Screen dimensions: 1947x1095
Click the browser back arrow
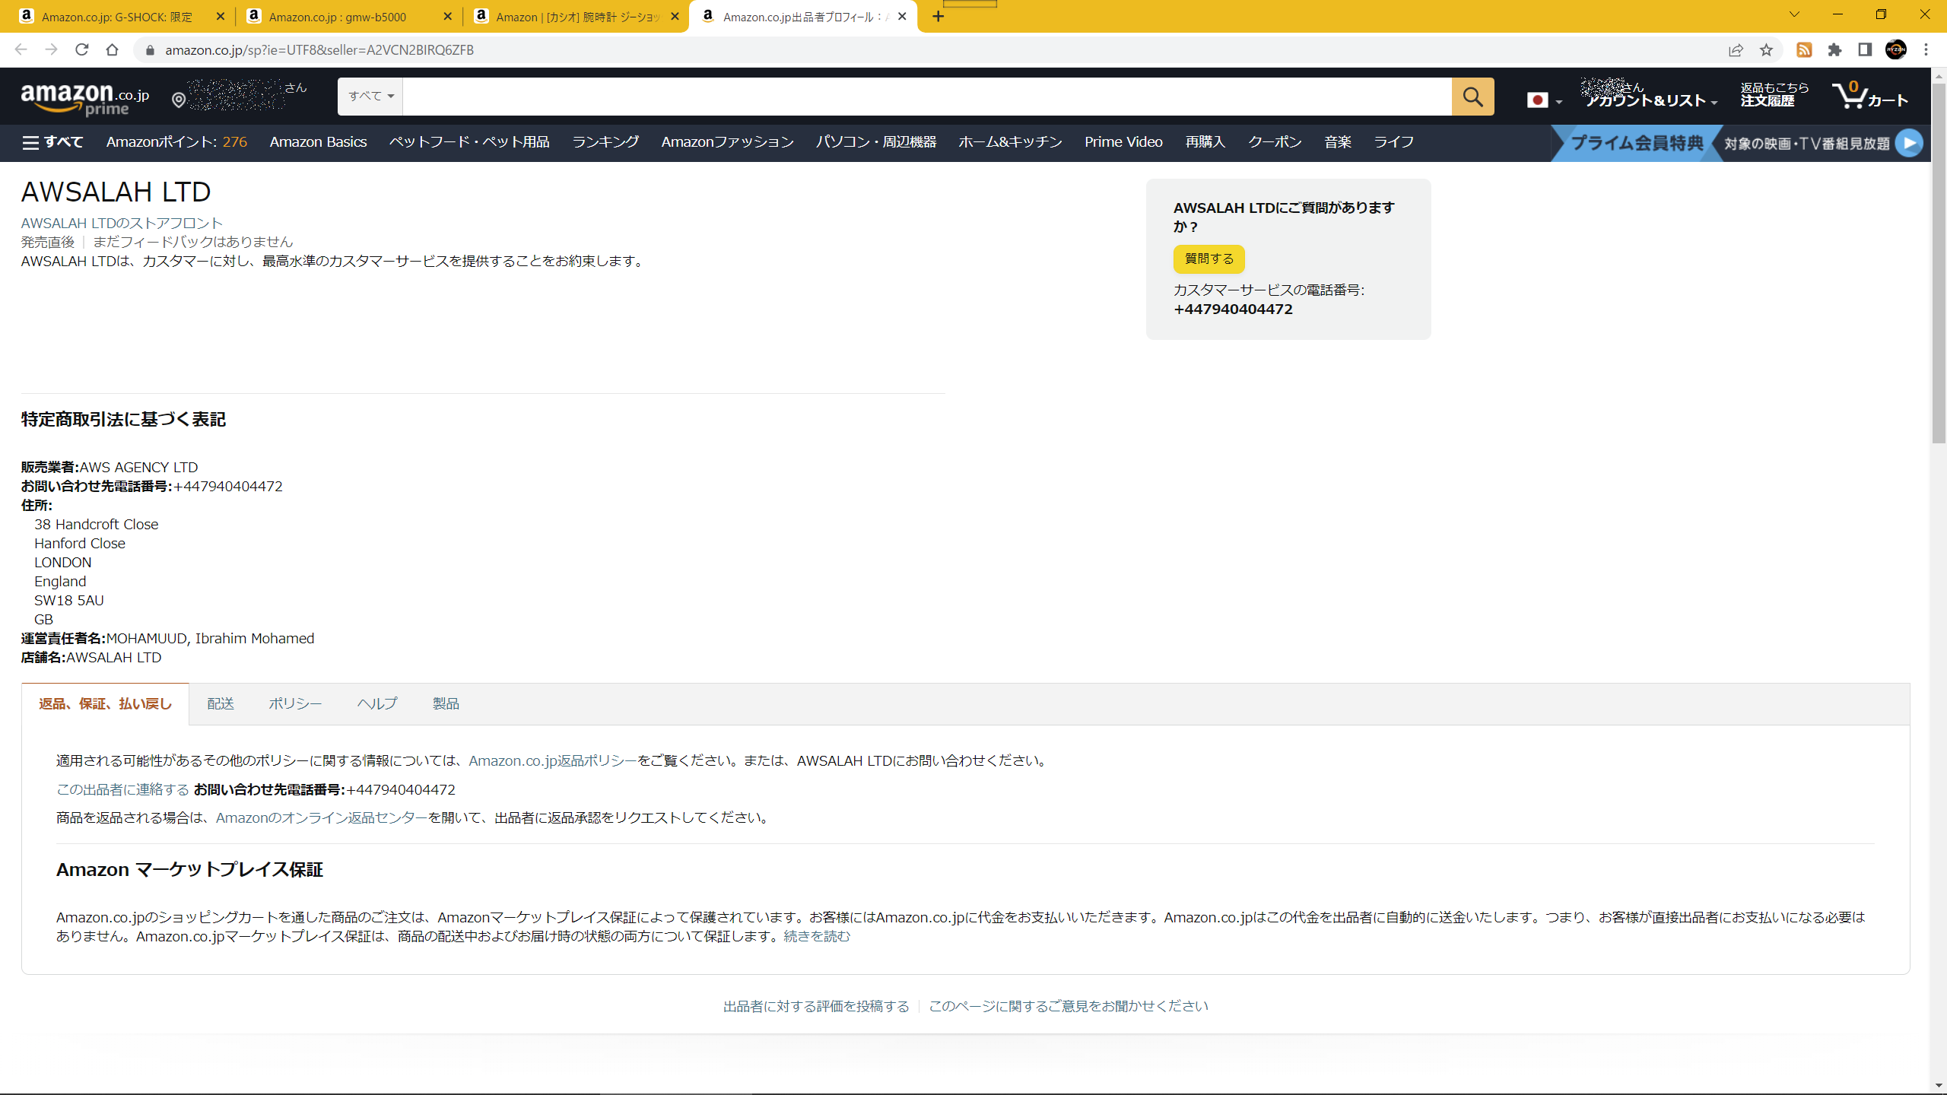21,49
